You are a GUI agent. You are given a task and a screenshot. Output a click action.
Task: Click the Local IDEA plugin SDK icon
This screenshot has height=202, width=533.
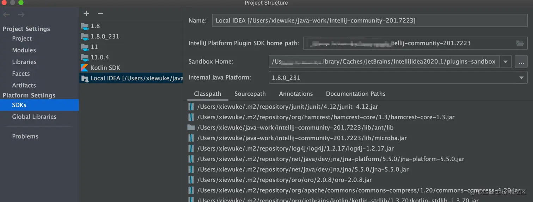[x=85, y=78]
